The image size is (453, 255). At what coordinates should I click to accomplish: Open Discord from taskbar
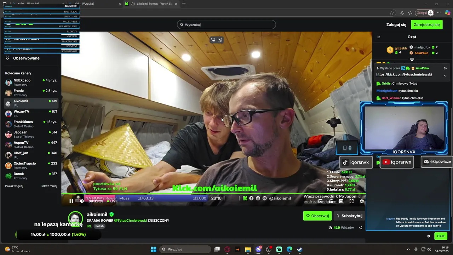click(x=258, y=249)
